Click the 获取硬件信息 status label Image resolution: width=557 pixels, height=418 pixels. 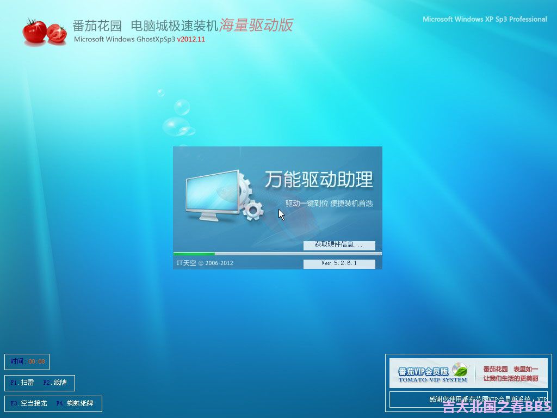pyautogui.click(x=339, y=245)
